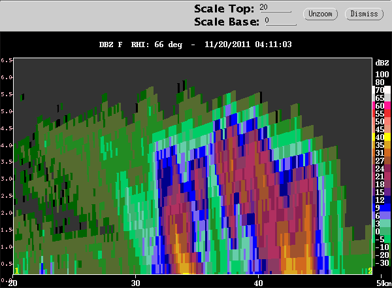Image resolution: width=392 pixels, height=288 pixels.
Task: Click the 20 km range axis label
Action: (x=13, y=283)
